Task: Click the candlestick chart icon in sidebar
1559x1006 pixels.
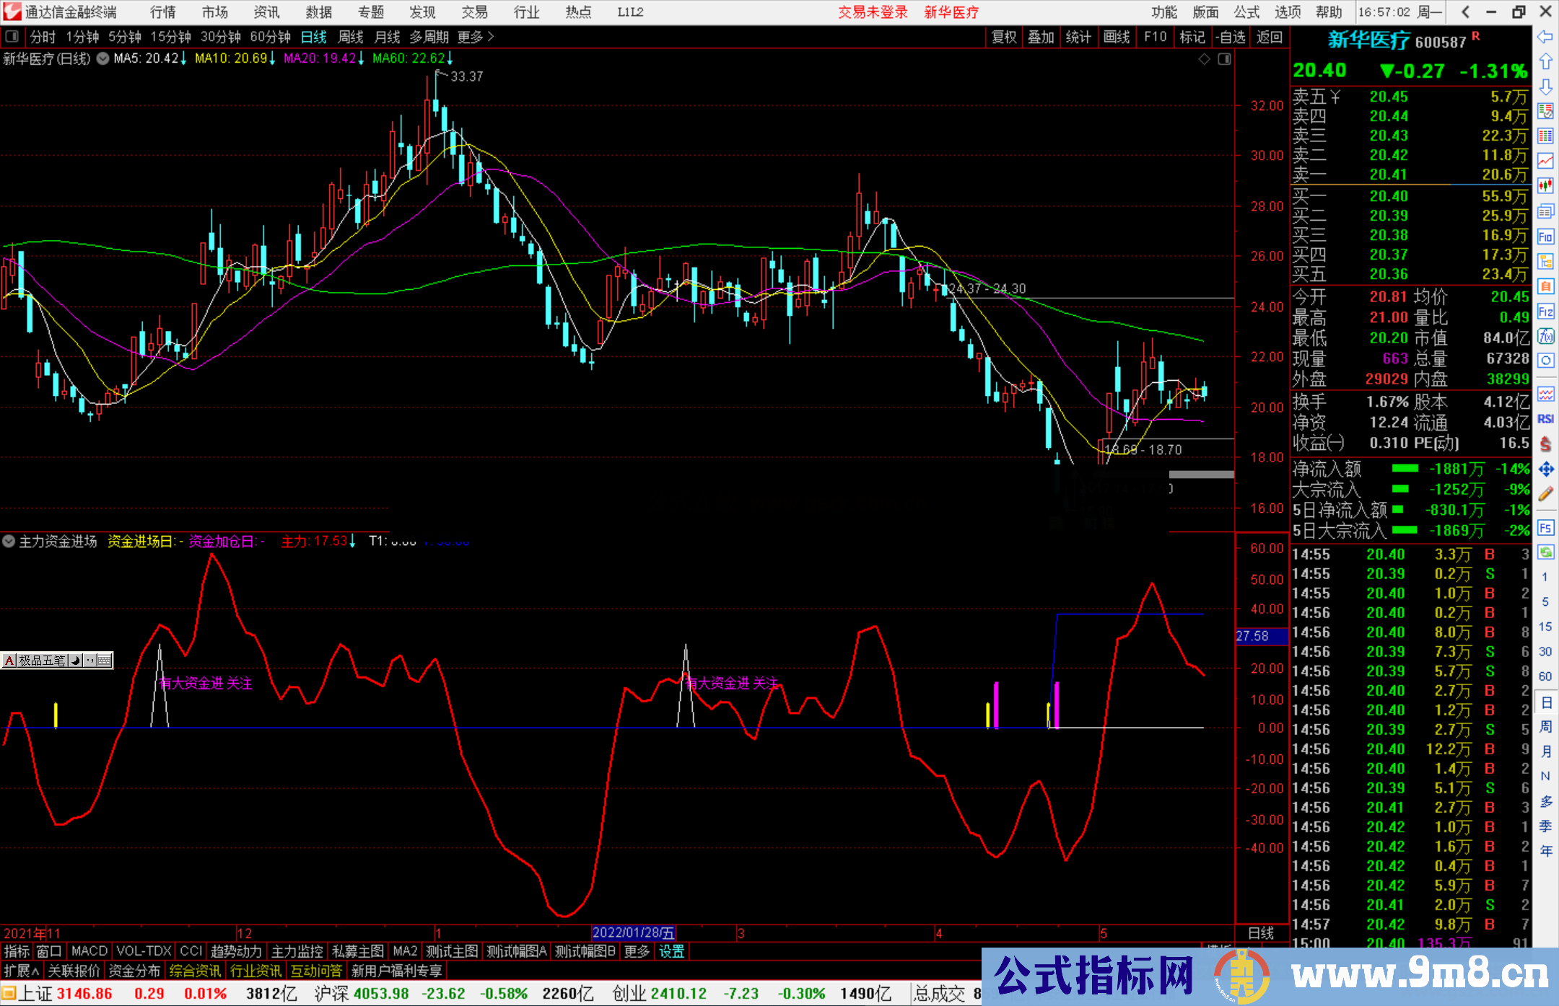Action: [x=1545, y=185]
